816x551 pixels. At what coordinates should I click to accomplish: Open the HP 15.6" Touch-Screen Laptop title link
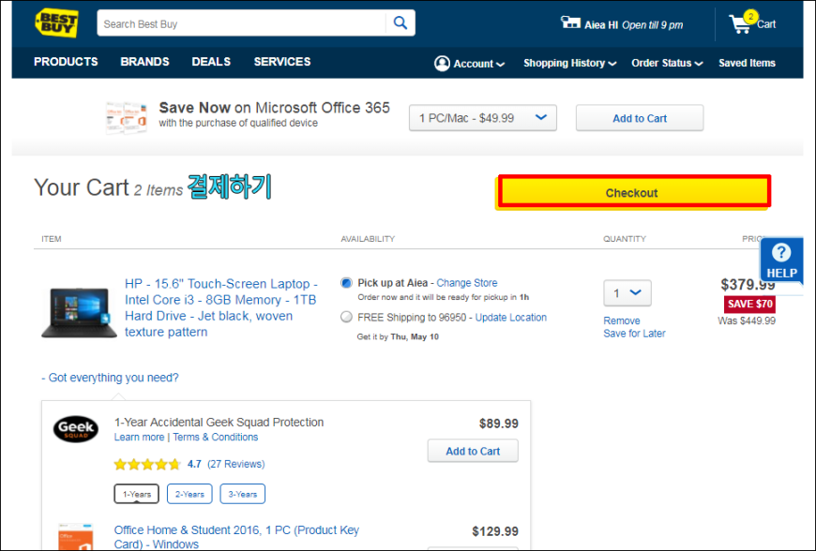click(221, 307)
